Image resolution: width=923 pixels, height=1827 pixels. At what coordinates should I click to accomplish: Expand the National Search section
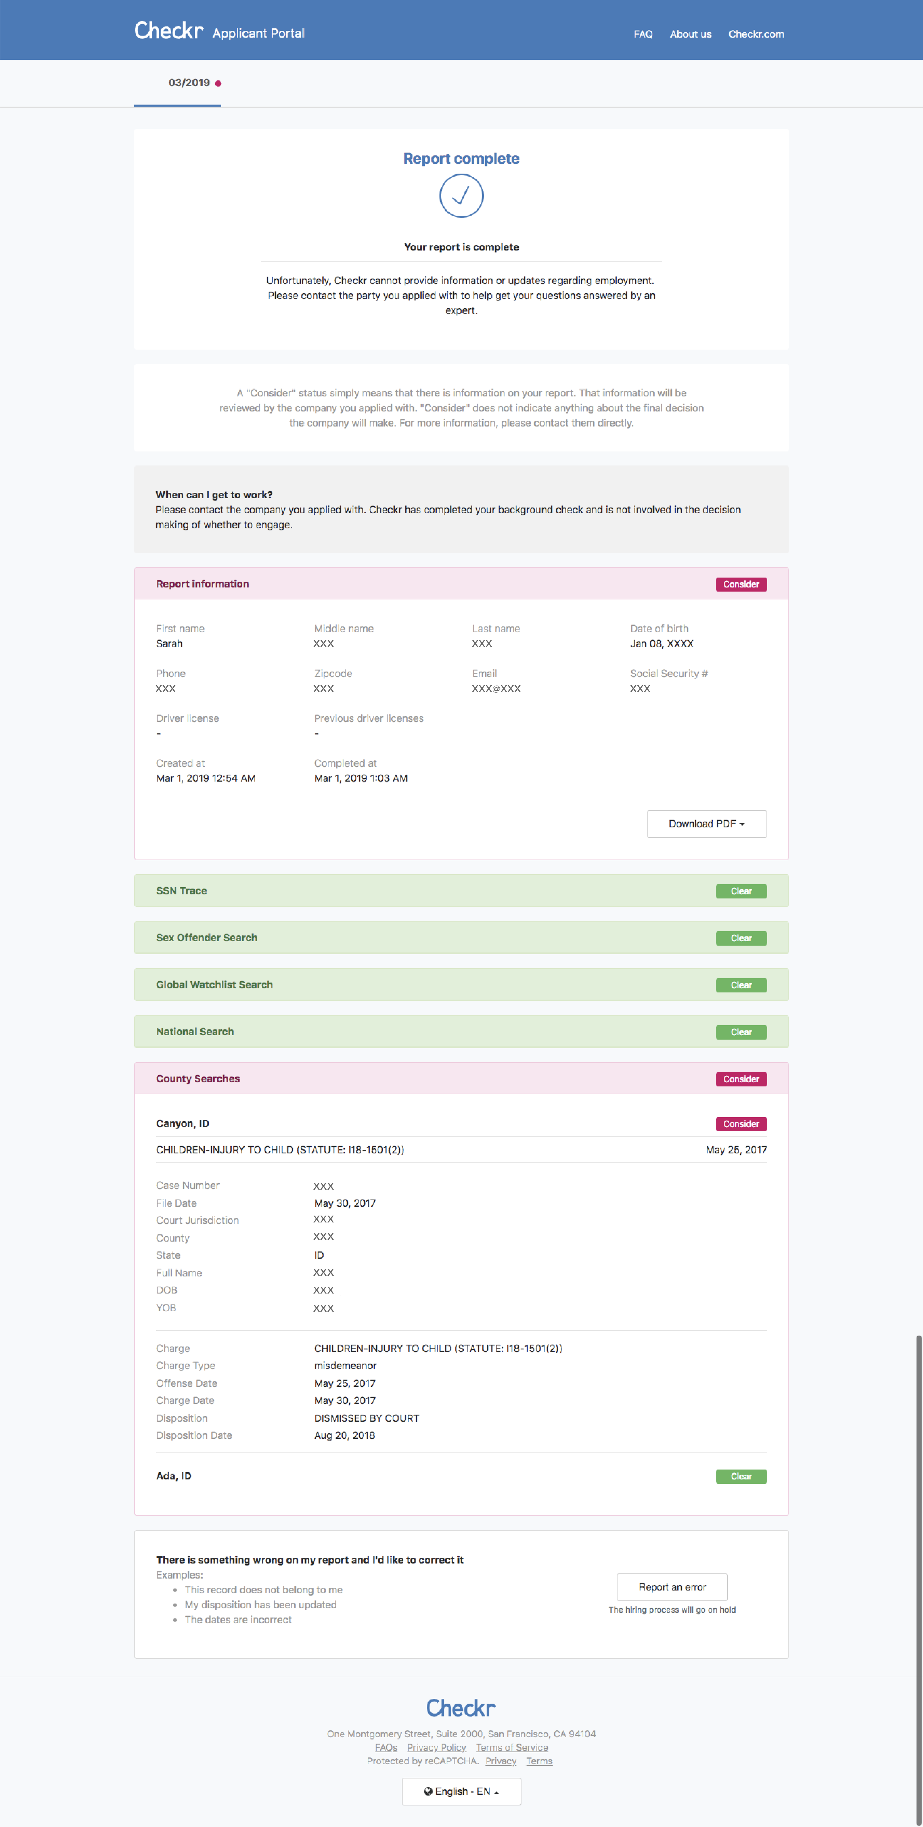pyautogui.click(x=195, y=1032)
